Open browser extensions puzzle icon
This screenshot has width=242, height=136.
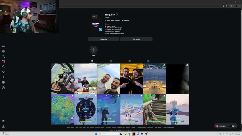pyautogui.click(x=231, y=6)
